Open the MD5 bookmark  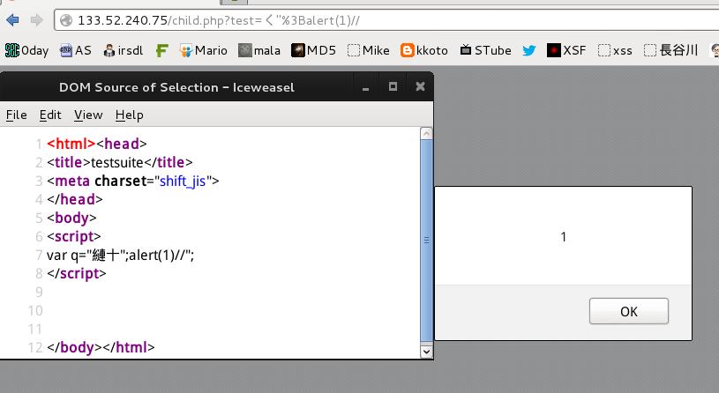click(314, 50)
